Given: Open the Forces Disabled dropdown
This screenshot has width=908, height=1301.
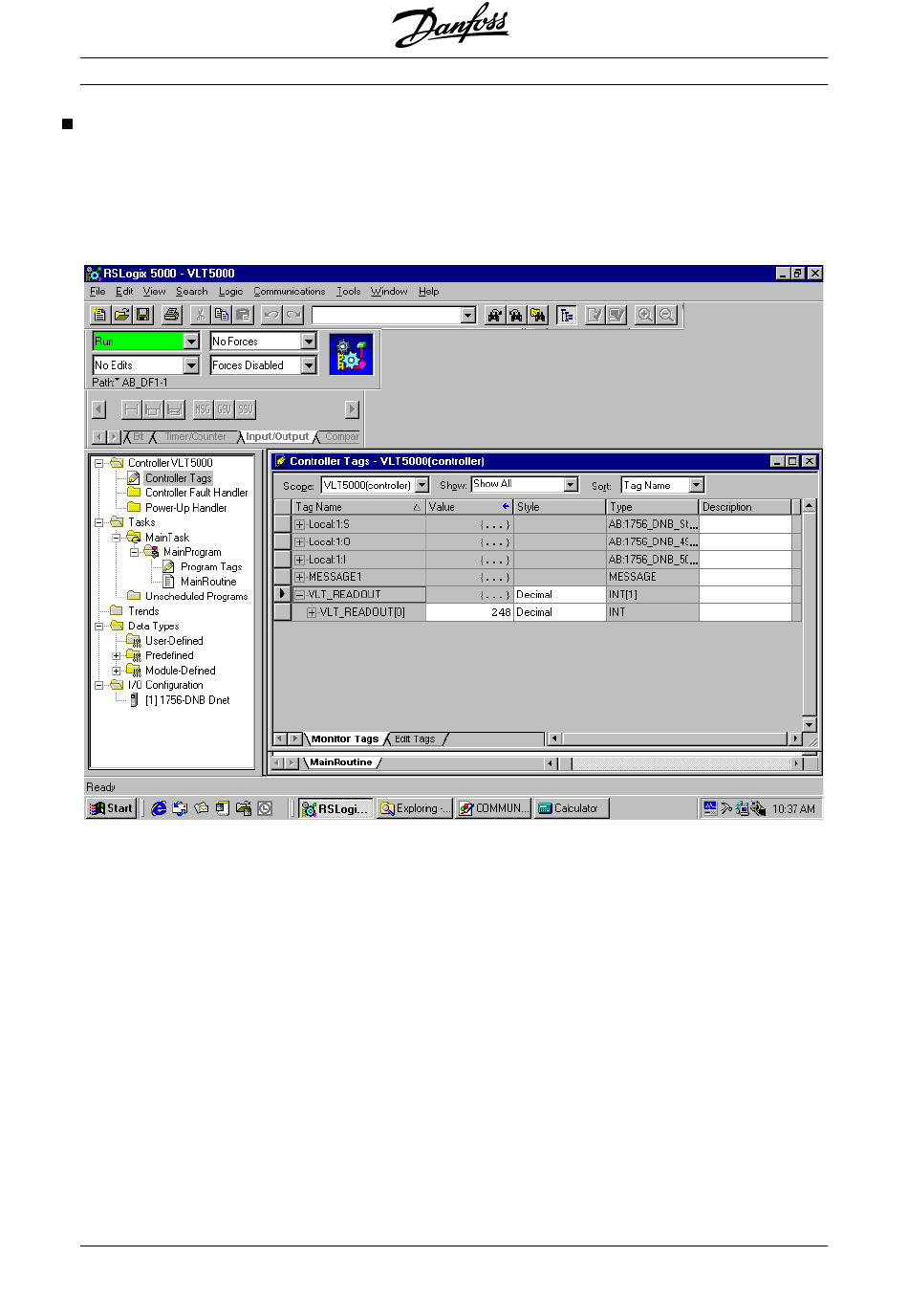Looking at the screenshot, I should point(309,365).
